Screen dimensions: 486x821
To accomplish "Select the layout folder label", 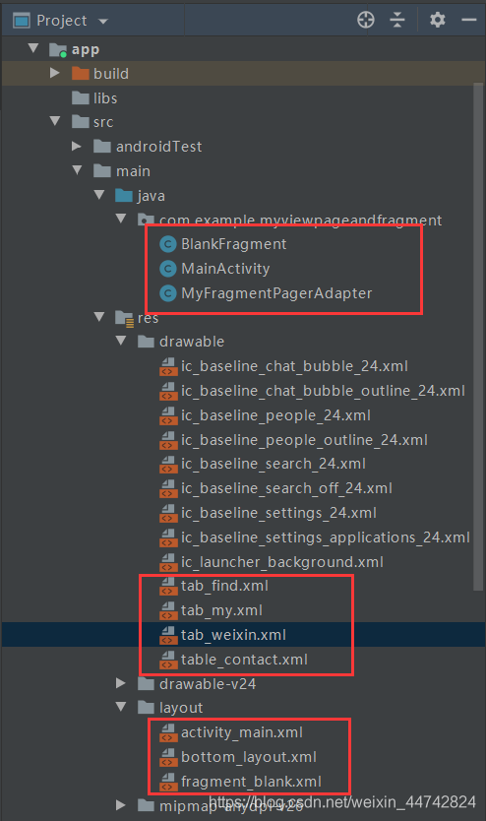I will click(x=181, y=708).
